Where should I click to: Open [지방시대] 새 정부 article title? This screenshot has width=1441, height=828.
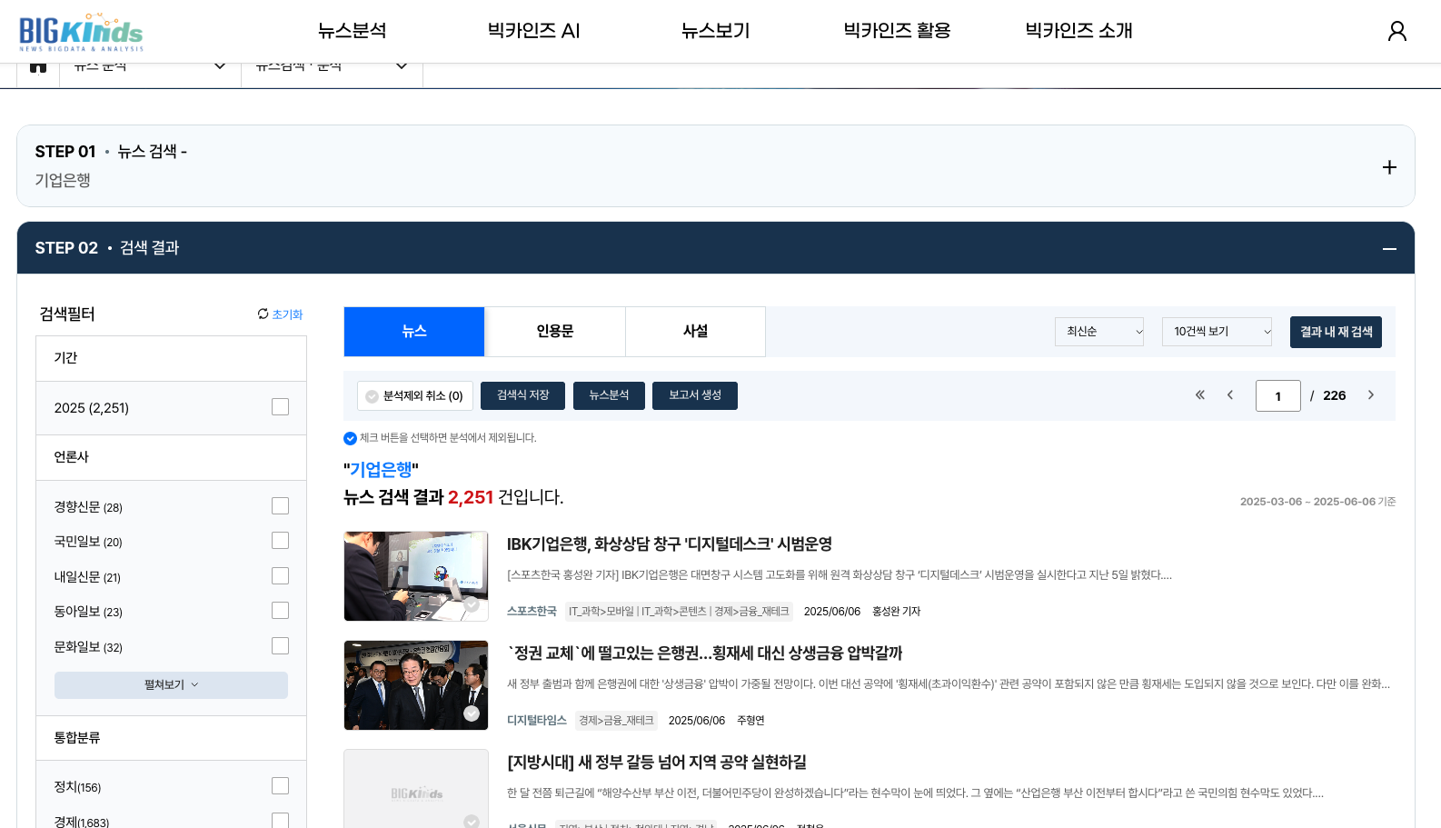pyautogui.click(x=657, y=763)
